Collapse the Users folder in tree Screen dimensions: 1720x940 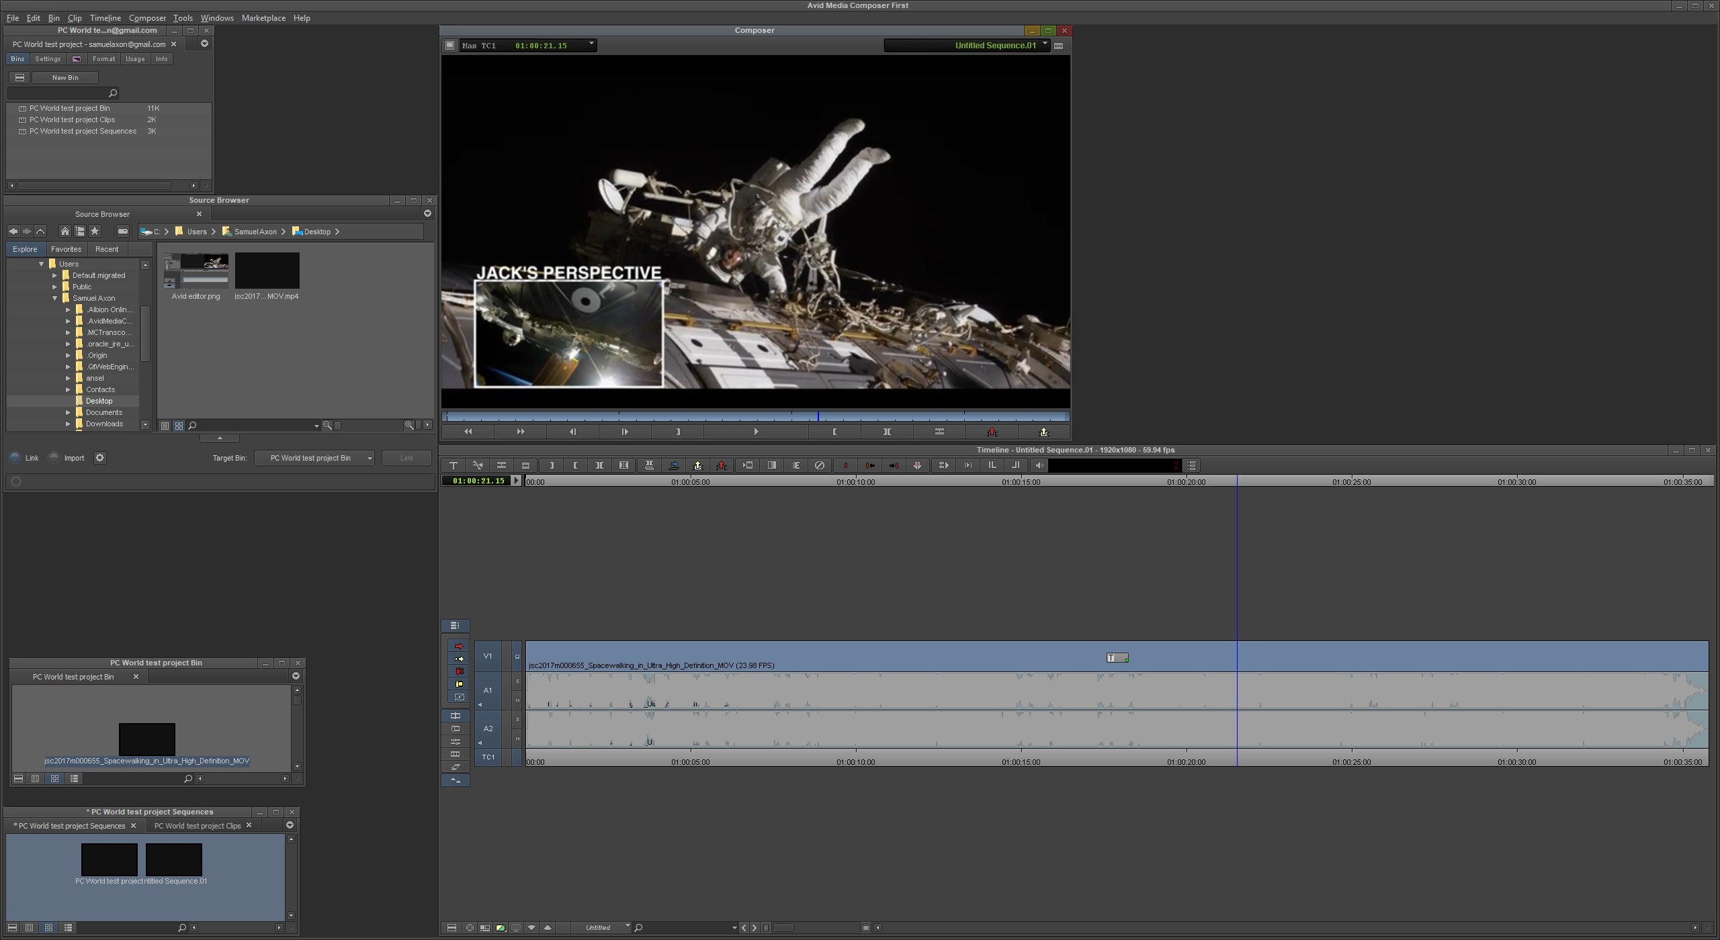pyautogui.click(x=42, y=264)
